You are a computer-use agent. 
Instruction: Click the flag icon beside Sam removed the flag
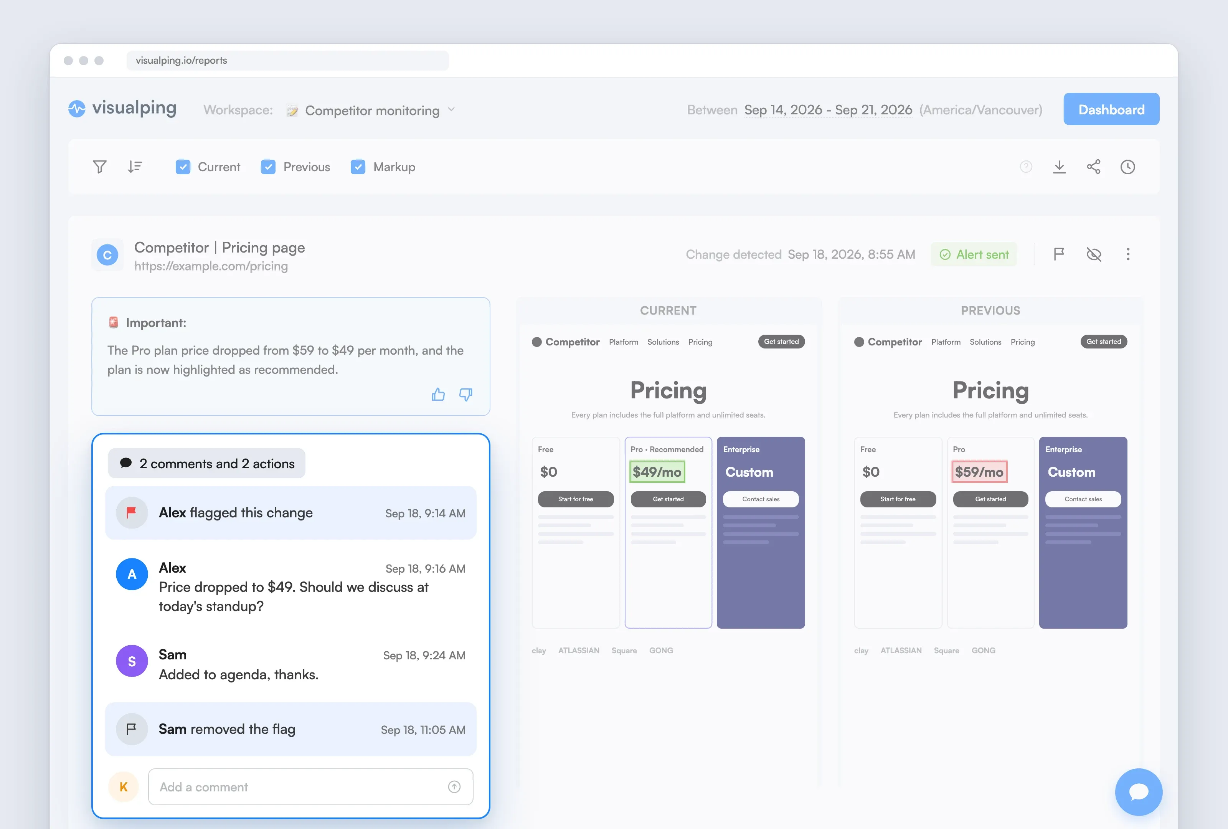(132, 729)
